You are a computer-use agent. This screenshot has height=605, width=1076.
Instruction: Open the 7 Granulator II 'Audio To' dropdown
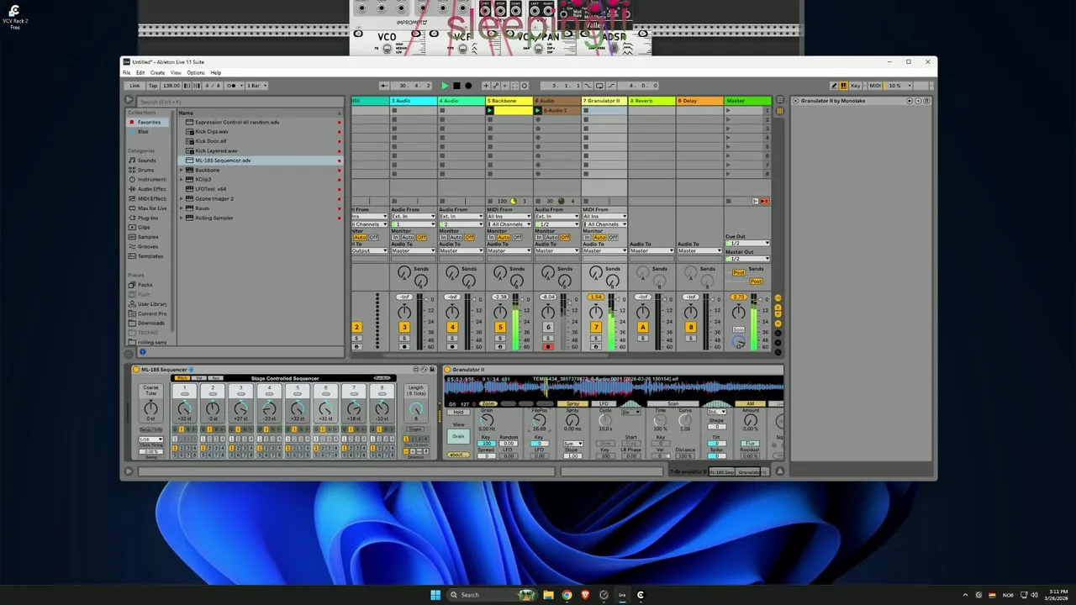(604, 250)
